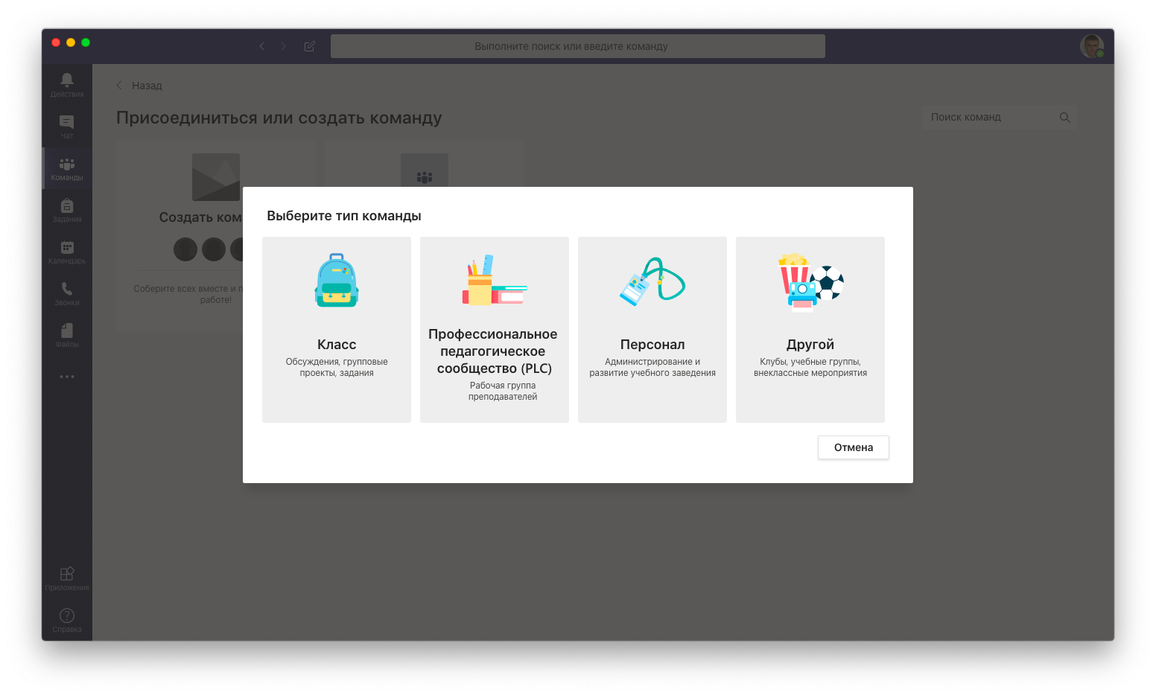Click the Администрирование и развитие description text
1156x696 pixels.
652,368
